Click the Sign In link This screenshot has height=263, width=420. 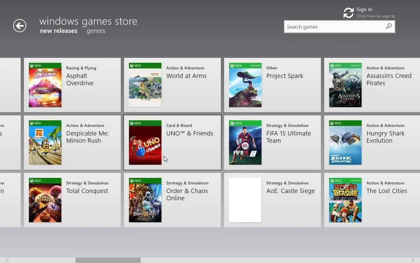click(x=364, y=10)
